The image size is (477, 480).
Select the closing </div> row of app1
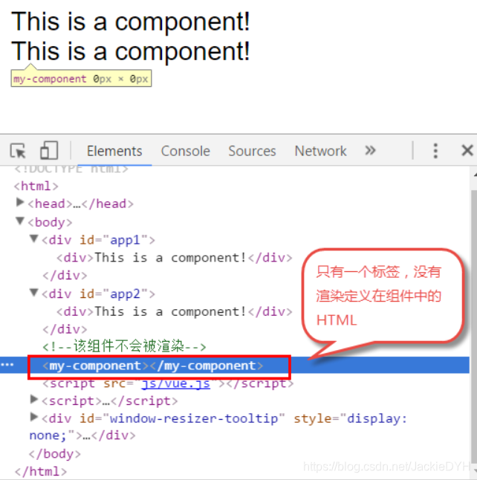tap(65, 276)
